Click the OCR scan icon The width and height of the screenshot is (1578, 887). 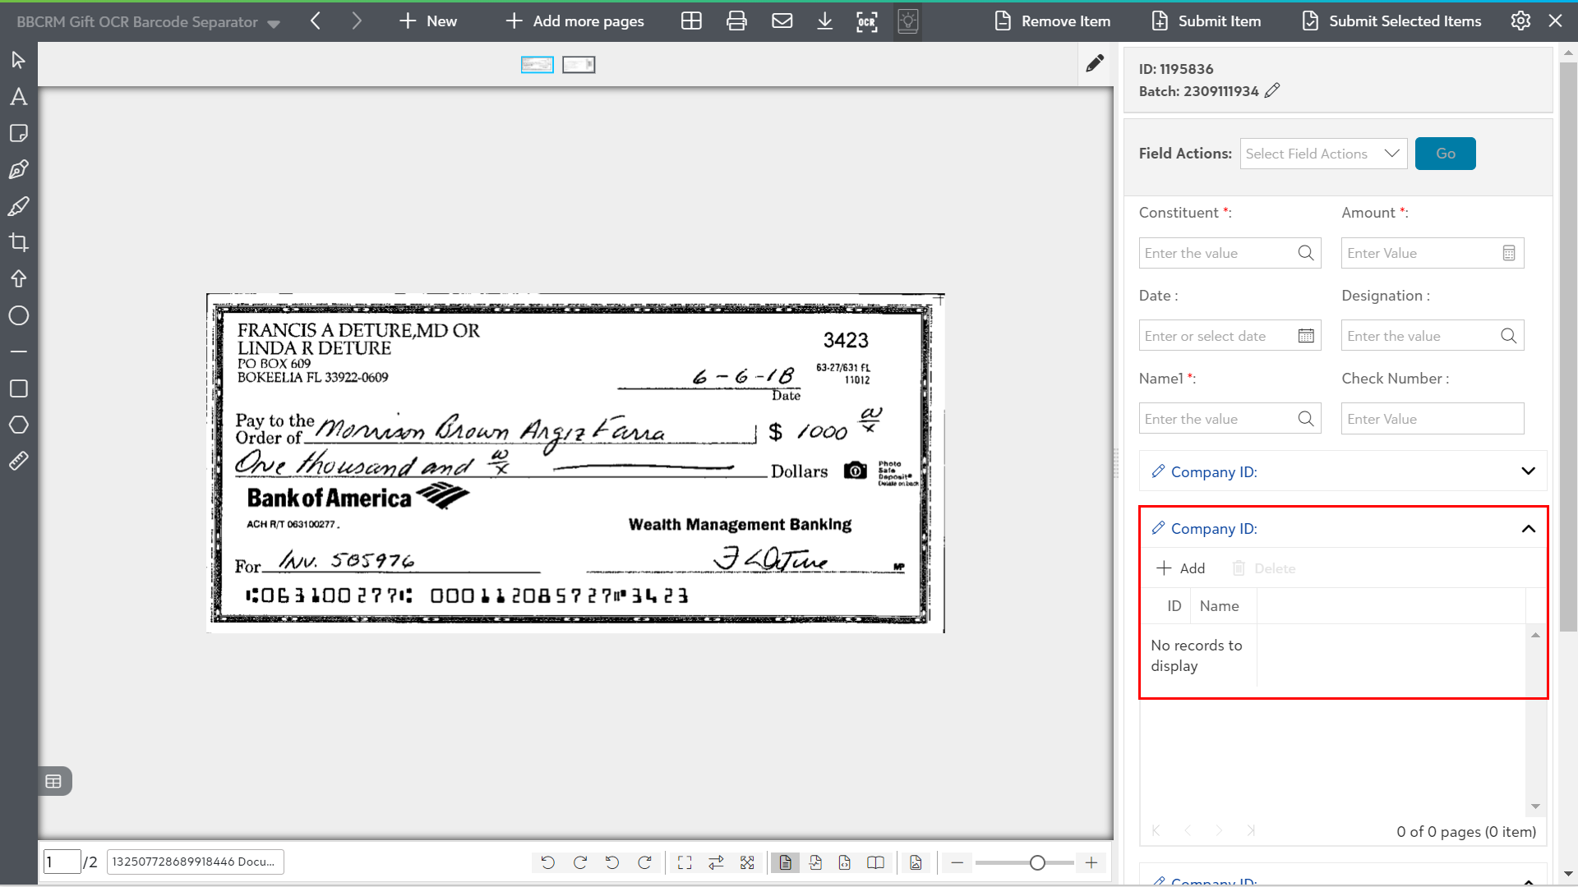coord(867,21)
